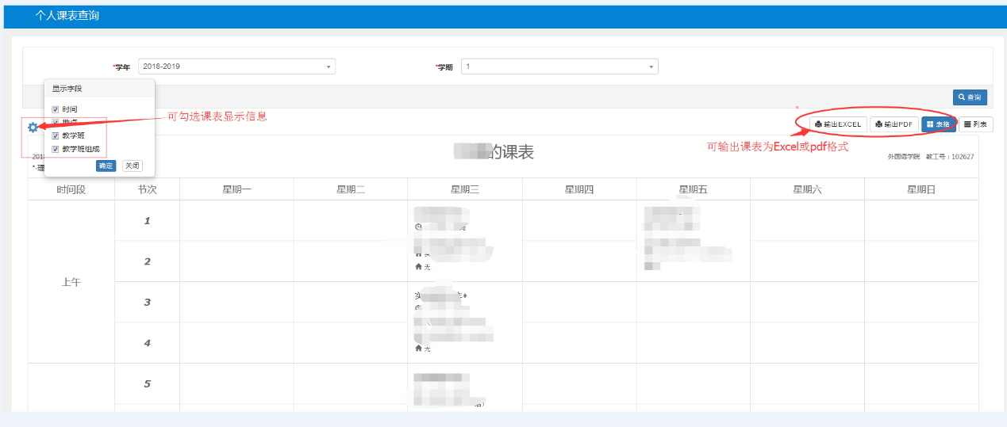This screenshot has width=1007, height=427.
Task: Select the 星期三 column header
Action: coord(464,189)
